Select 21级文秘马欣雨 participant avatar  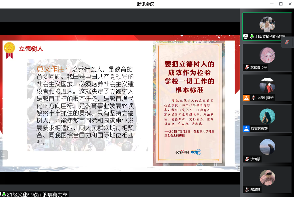pyautogui.click(x=267, y=24)
